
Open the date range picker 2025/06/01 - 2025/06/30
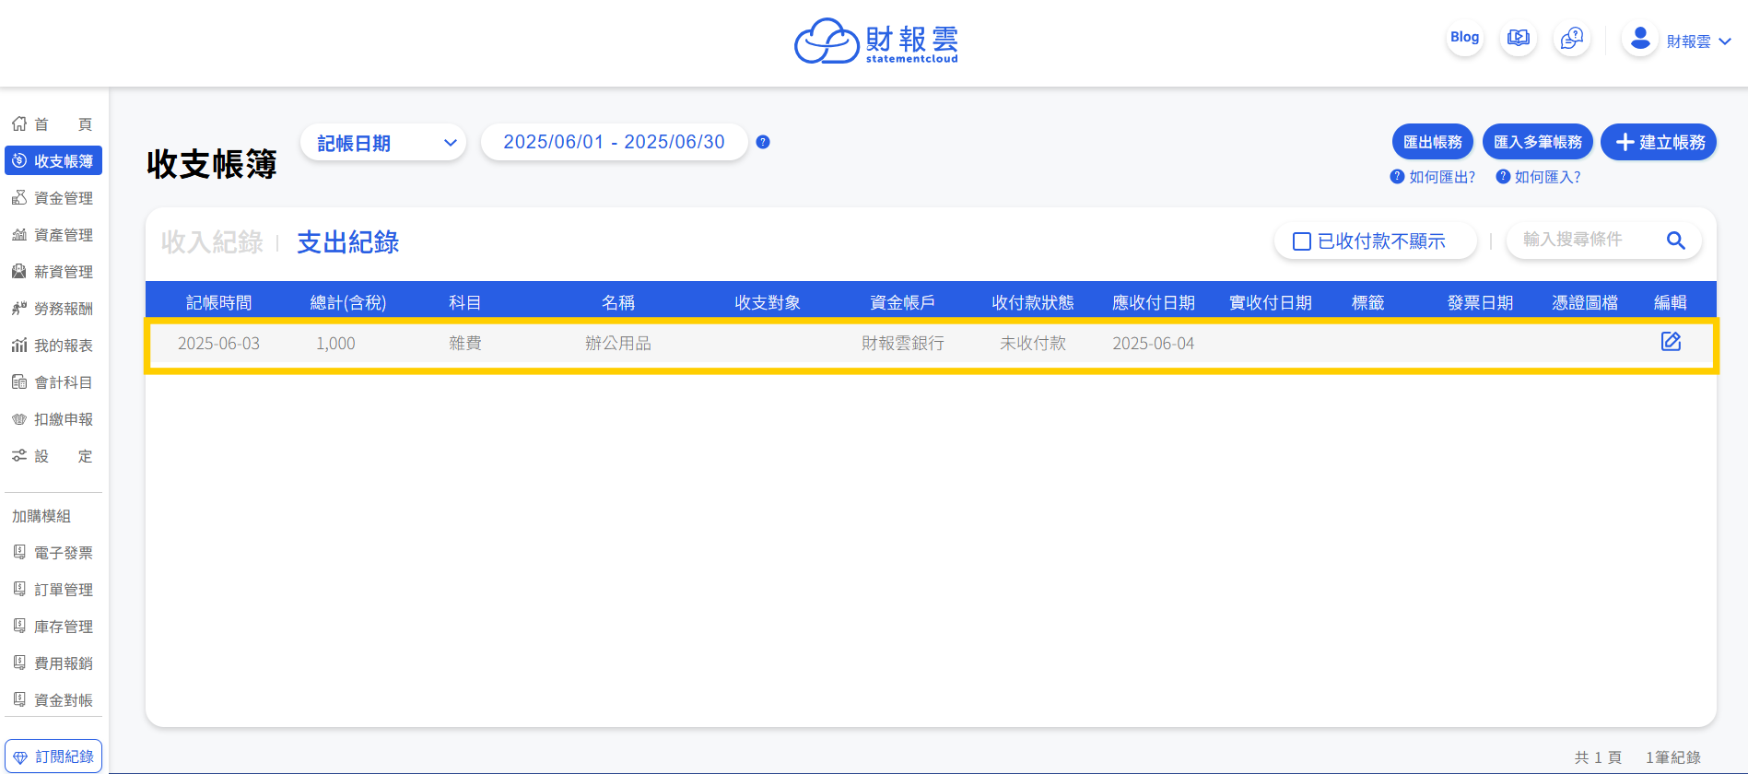pos(614,142)
